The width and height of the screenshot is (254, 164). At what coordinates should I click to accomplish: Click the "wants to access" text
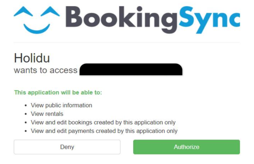(x=46, y=70)
